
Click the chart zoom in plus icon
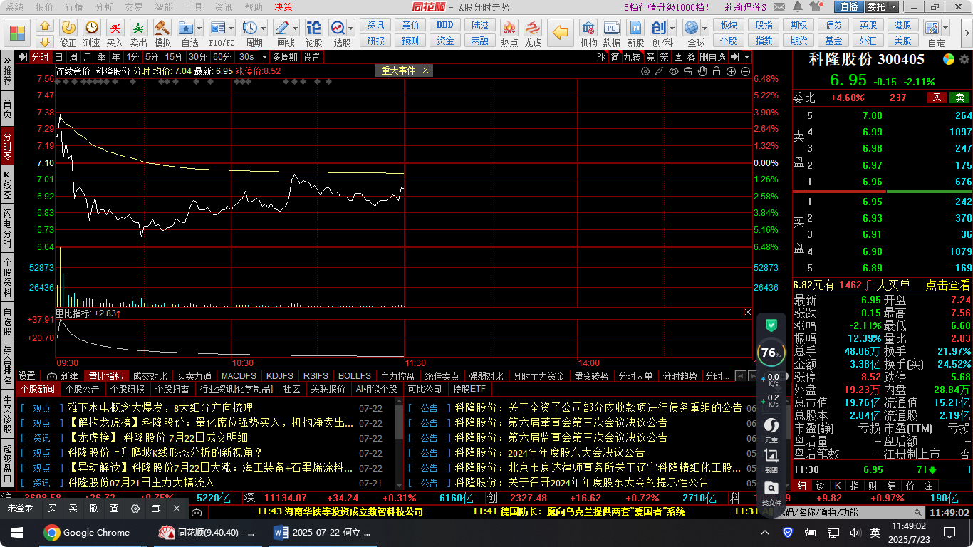(x=732, y=71)
